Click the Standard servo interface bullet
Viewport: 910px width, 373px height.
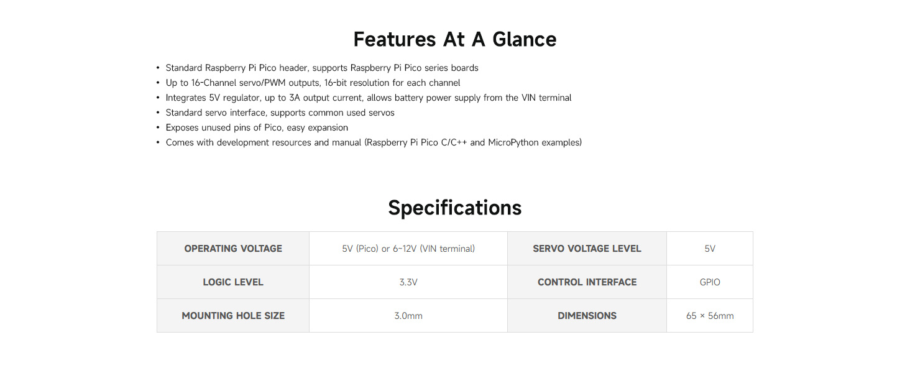coord(280,113)
